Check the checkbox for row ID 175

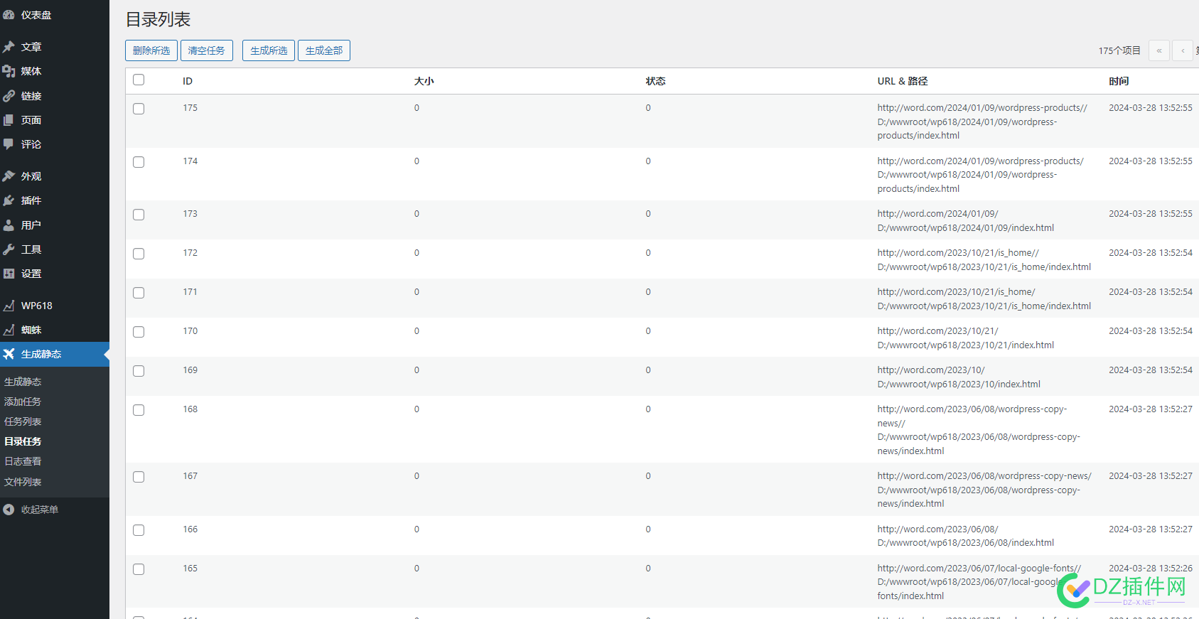139,109
